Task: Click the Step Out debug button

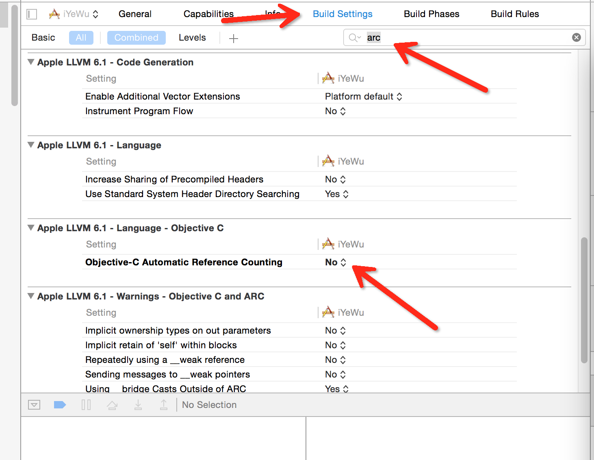Action: point(164,405)
